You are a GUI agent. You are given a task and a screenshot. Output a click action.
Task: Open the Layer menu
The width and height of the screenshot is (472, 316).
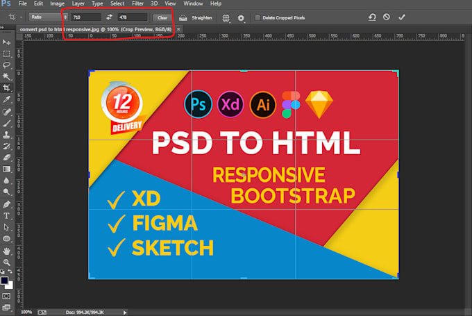[78, 3]
